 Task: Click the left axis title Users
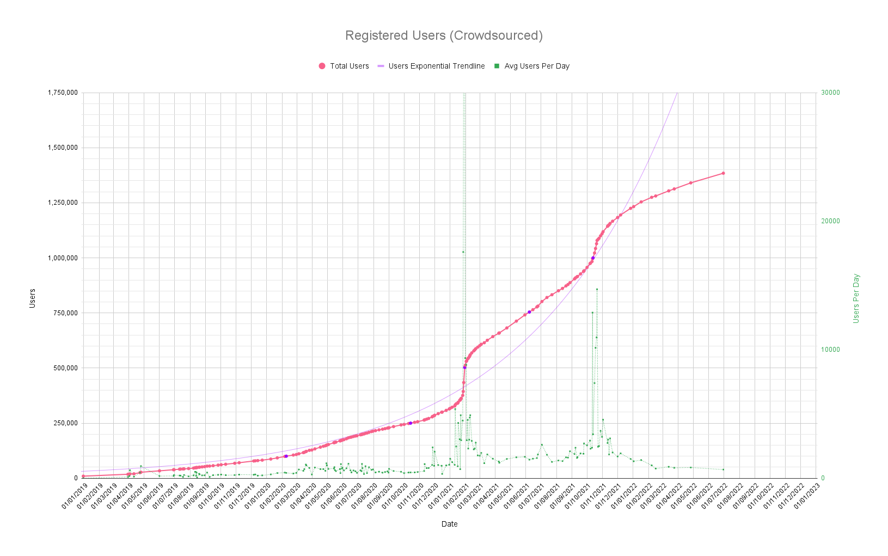pos(32,298)
